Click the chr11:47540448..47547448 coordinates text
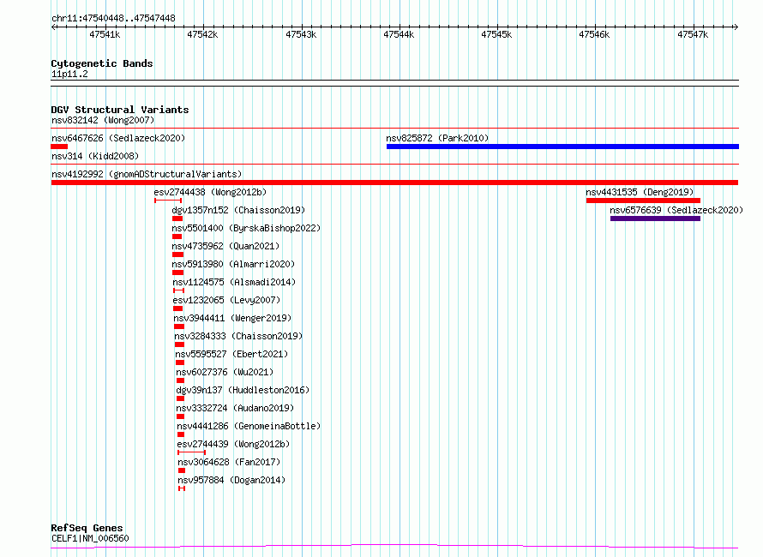 click(x=113, y=19)
